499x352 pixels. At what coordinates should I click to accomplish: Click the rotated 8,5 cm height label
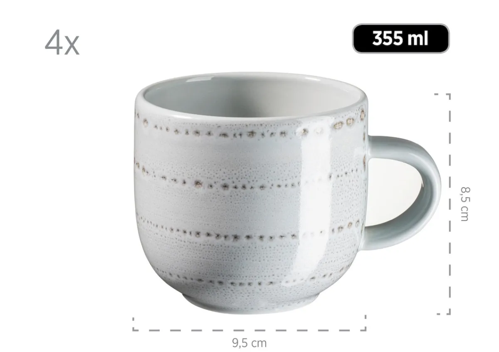(464, 204)
